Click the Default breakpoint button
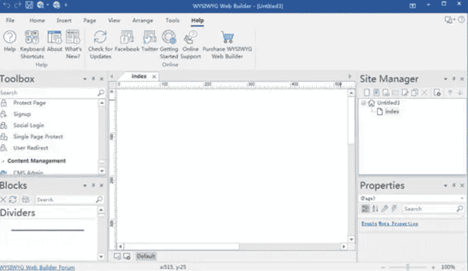This screenshot has width=468, height=271. [146, 256]
